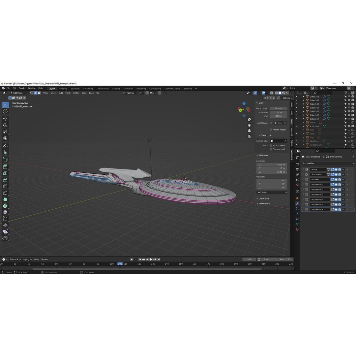Select the Inset Faces tool
Viewport: 356px width, 356px height.
pyautogui.click(x=5, y=173)
